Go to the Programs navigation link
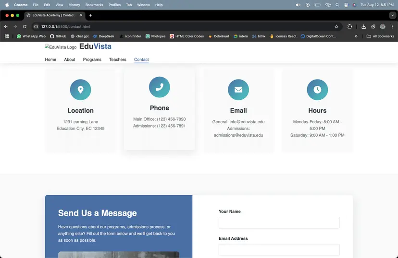398x258 pixels. [92, 60]
